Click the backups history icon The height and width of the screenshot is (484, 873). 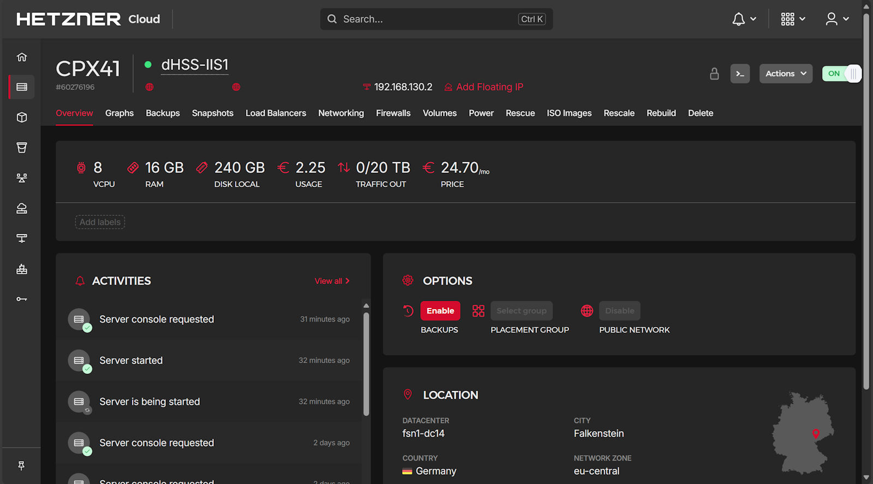pyautogui.click(x=408, y=311)
